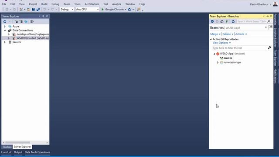Image resolution: width=279 pixels, height=157 pixels.
Task: Click green Start arrow for Google Chrome
Action: (x=102, y=10)
